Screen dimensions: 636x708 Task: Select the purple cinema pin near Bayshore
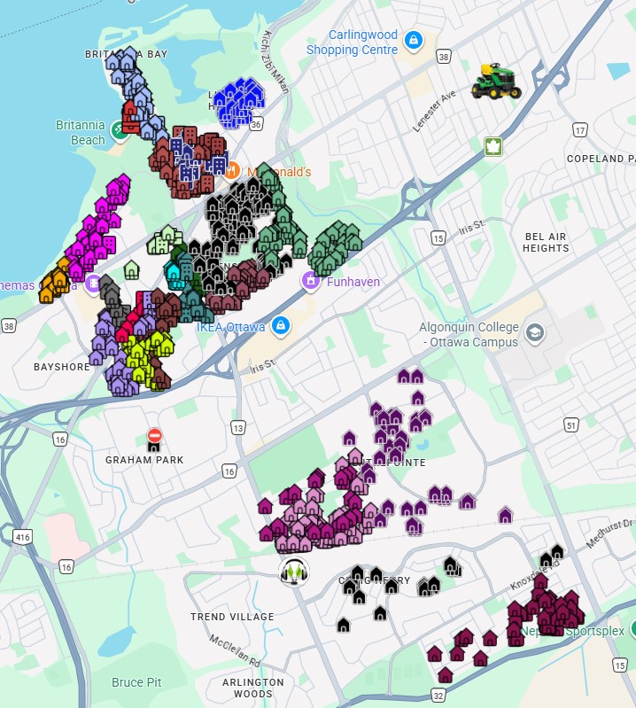pos(93,284)
